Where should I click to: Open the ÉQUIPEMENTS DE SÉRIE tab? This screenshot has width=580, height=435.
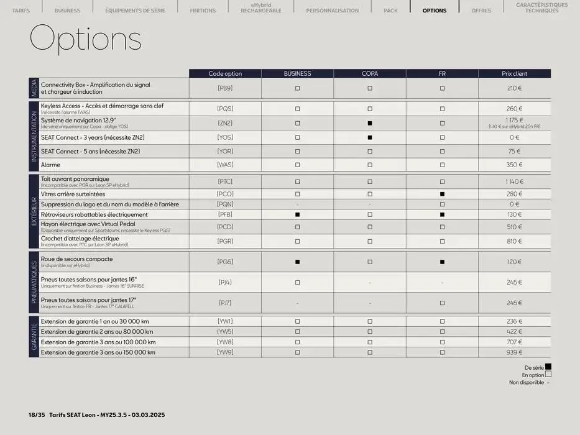135,11
